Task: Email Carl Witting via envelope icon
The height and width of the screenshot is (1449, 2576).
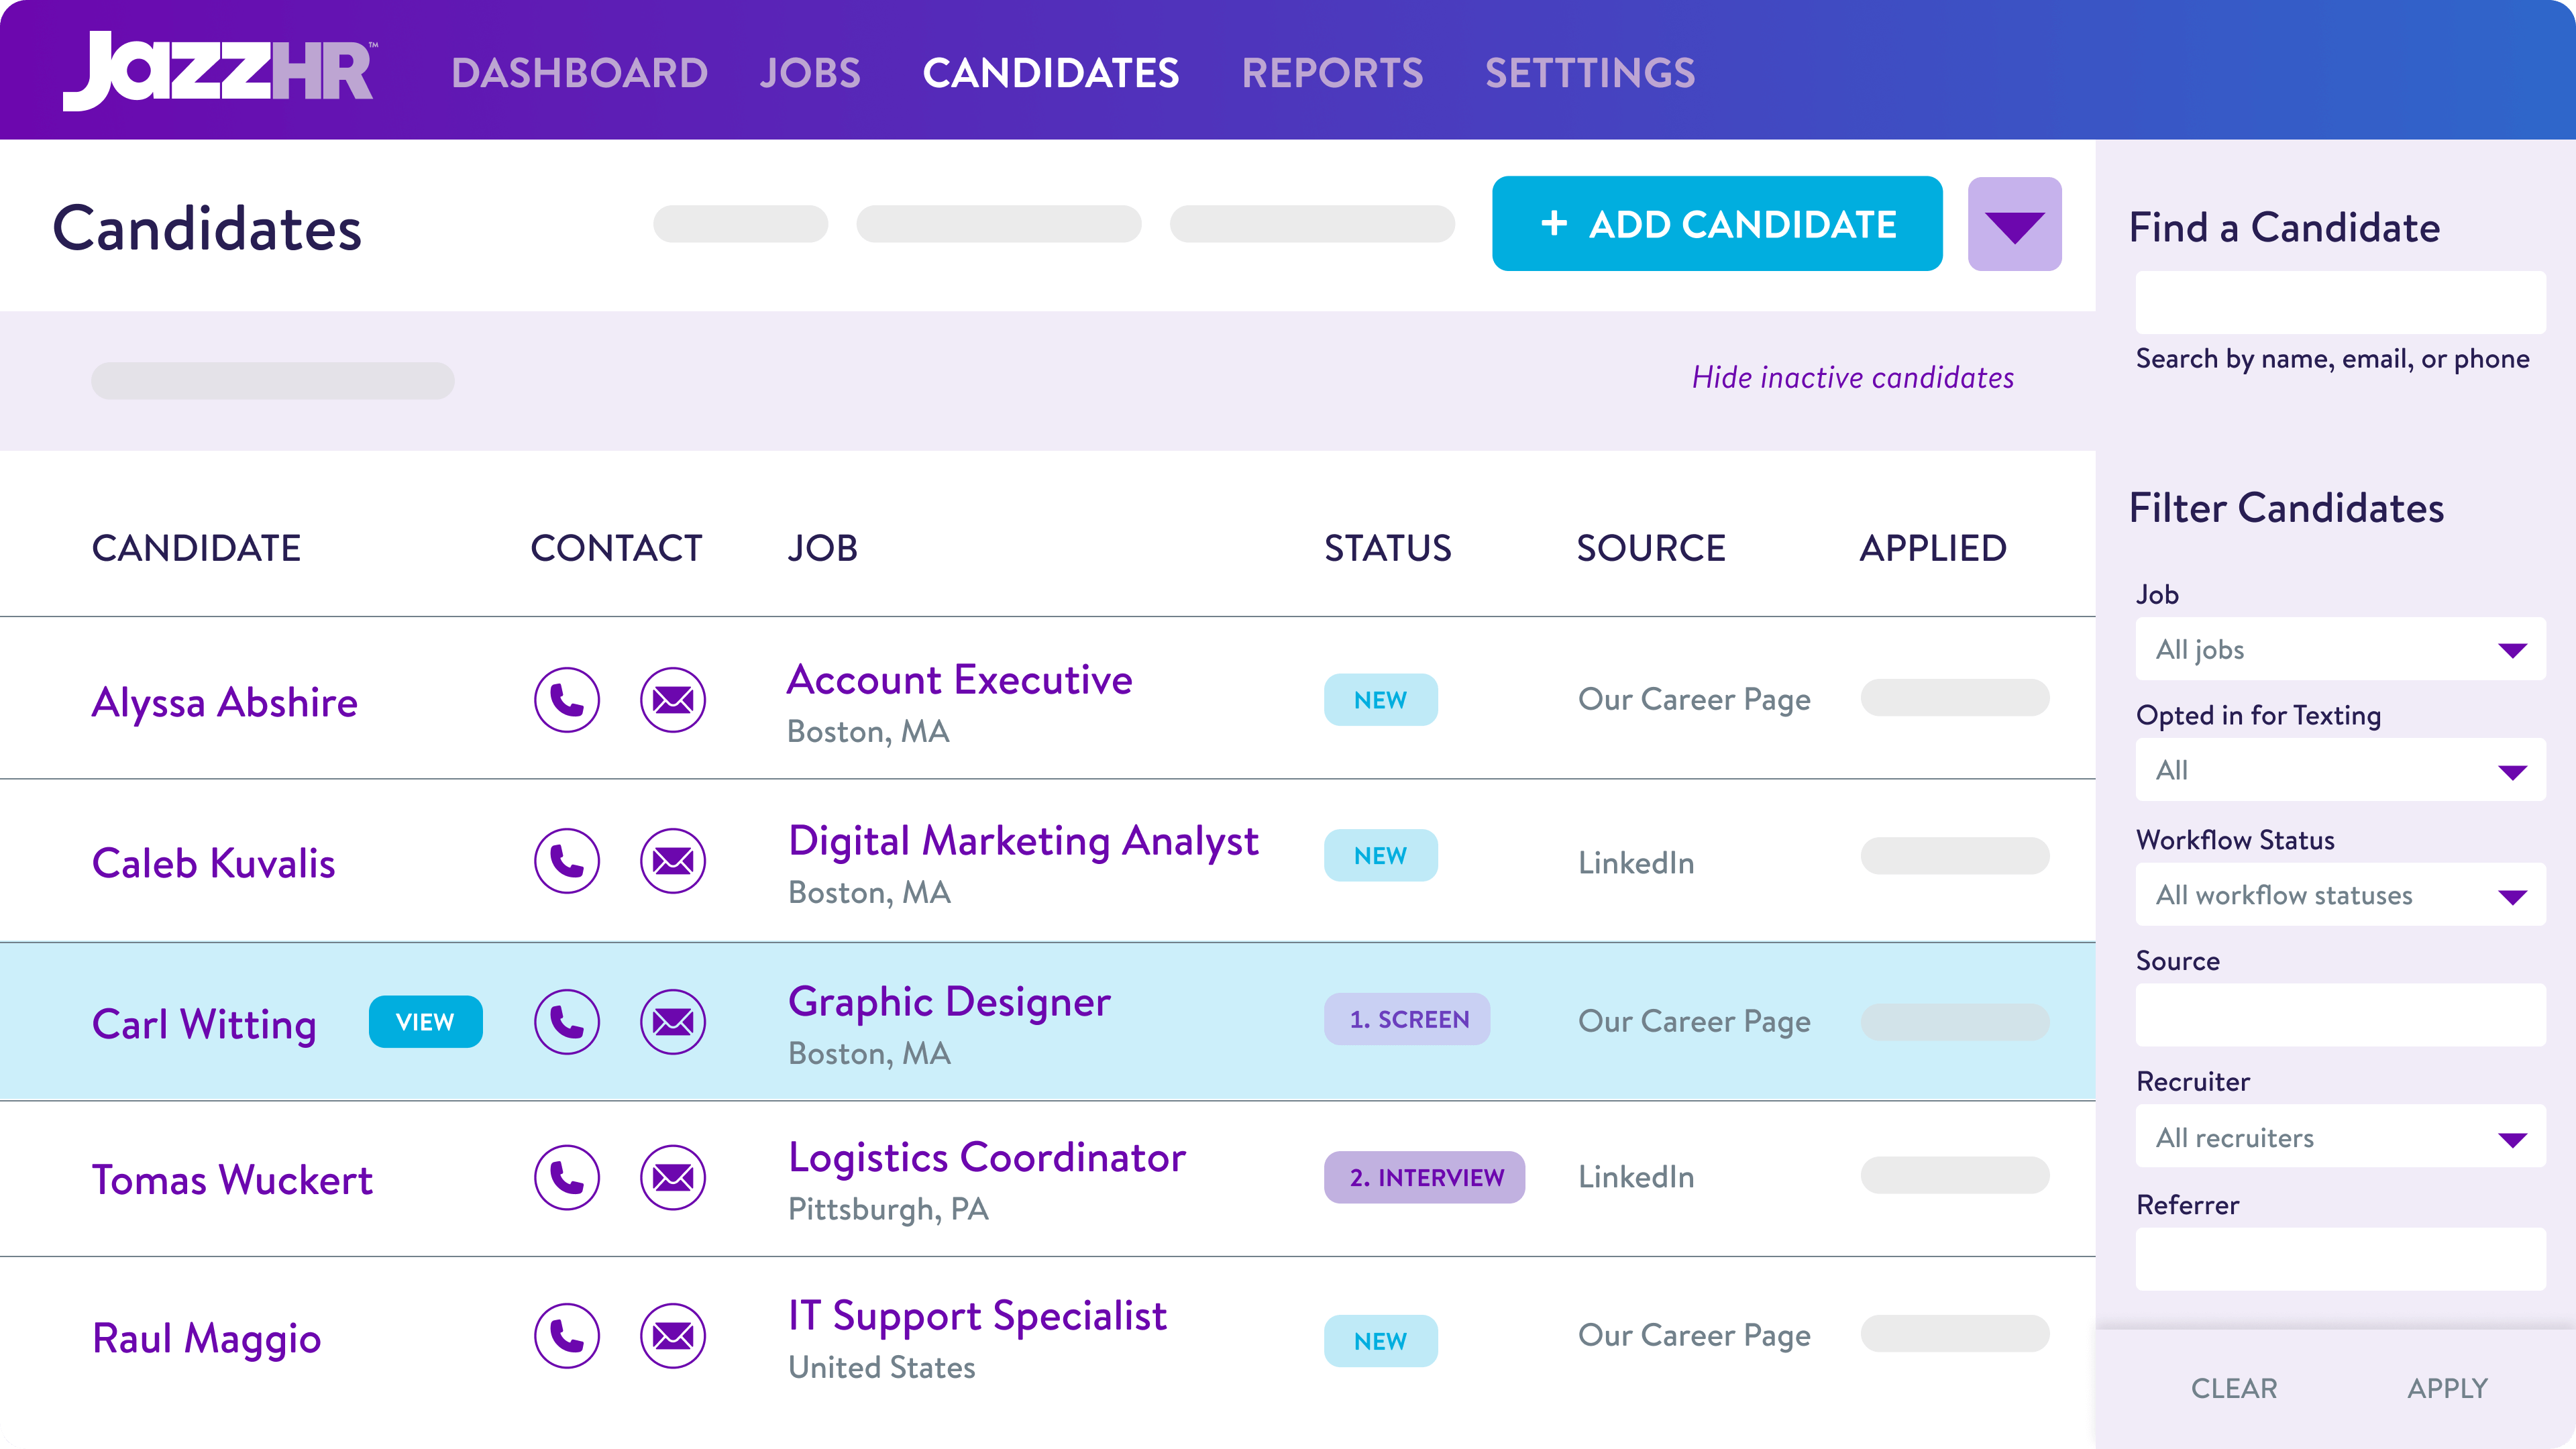Action: (x=673, y=1022)
